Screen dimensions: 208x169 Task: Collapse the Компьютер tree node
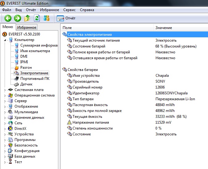(x=5, y=40)
